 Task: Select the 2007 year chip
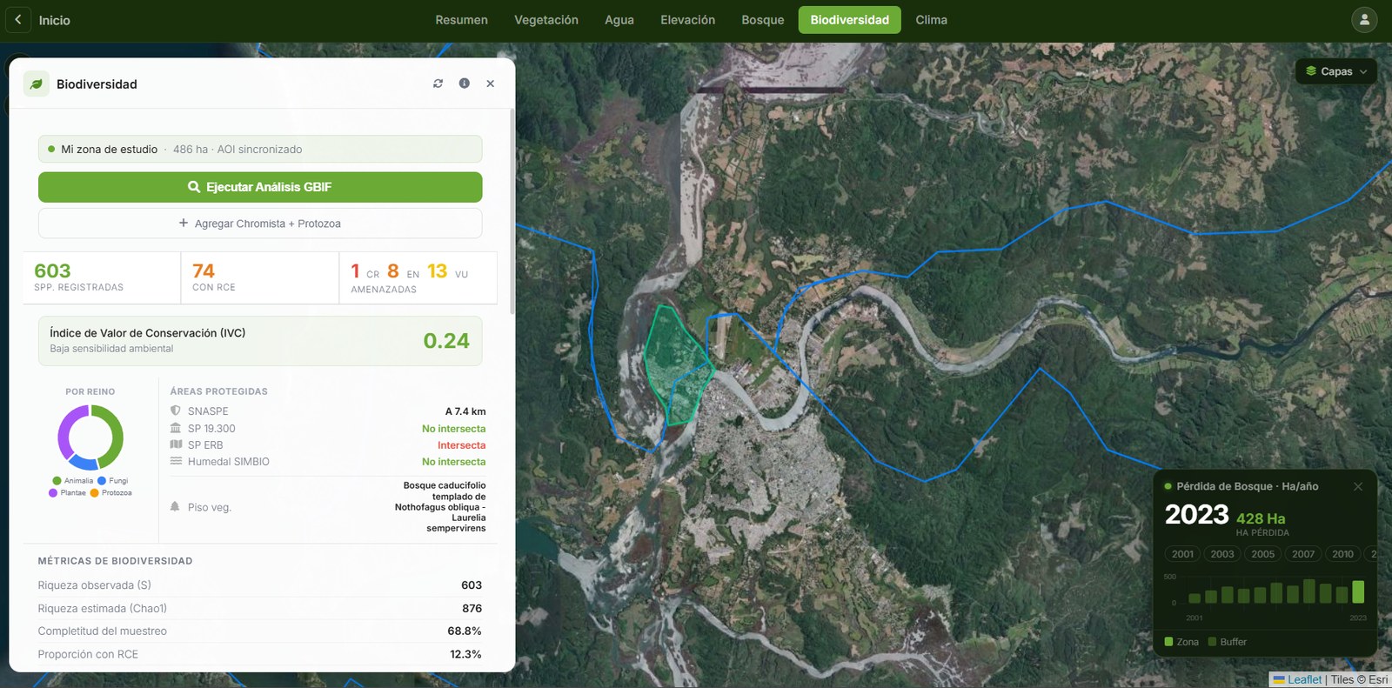(1303, 554)
